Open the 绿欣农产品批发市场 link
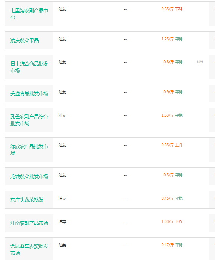The height and width of the screenshot is (260, 215). pos(29,150)
